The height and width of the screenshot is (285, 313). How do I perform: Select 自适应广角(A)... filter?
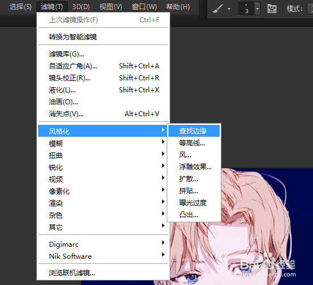pyautogui.click(x=103, y=66)
